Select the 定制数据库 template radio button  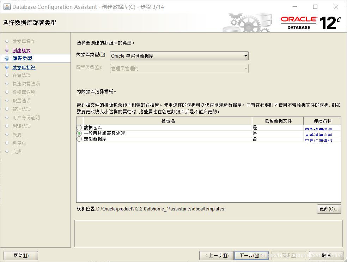(79, 139)
